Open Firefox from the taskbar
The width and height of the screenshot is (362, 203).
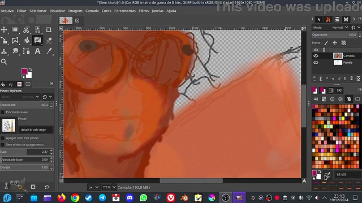[62, 198]
